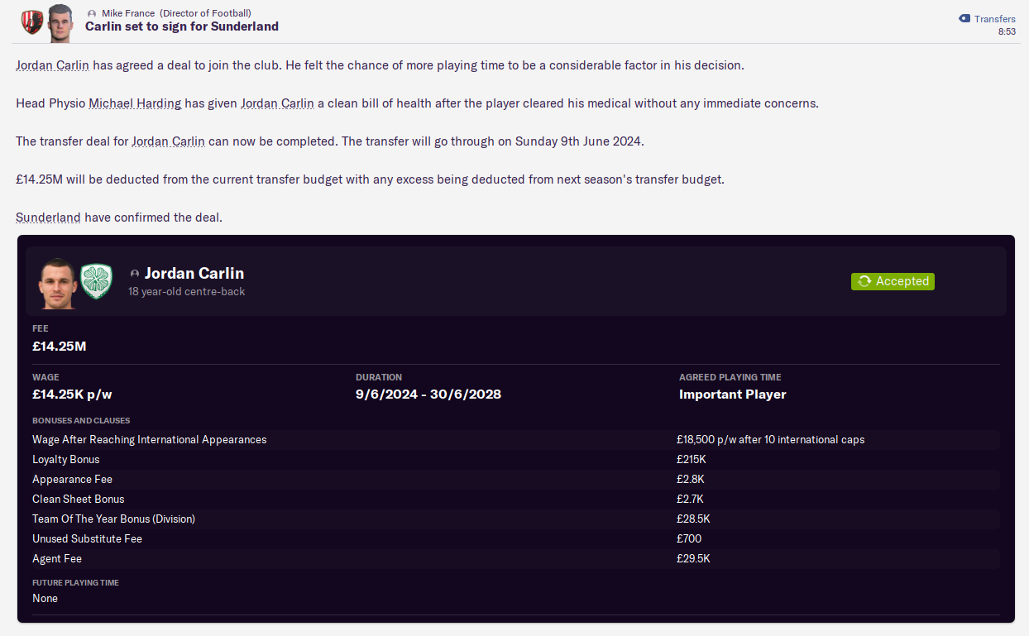Viewport: 1029px width, 636px height.
Task: Click person icon beside Jordan Carlin heading
Action: coord(134,274)
